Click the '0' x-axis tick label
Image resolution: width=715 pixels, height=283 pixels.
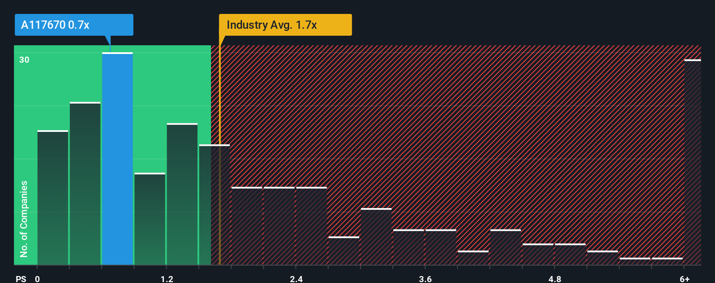37,279
